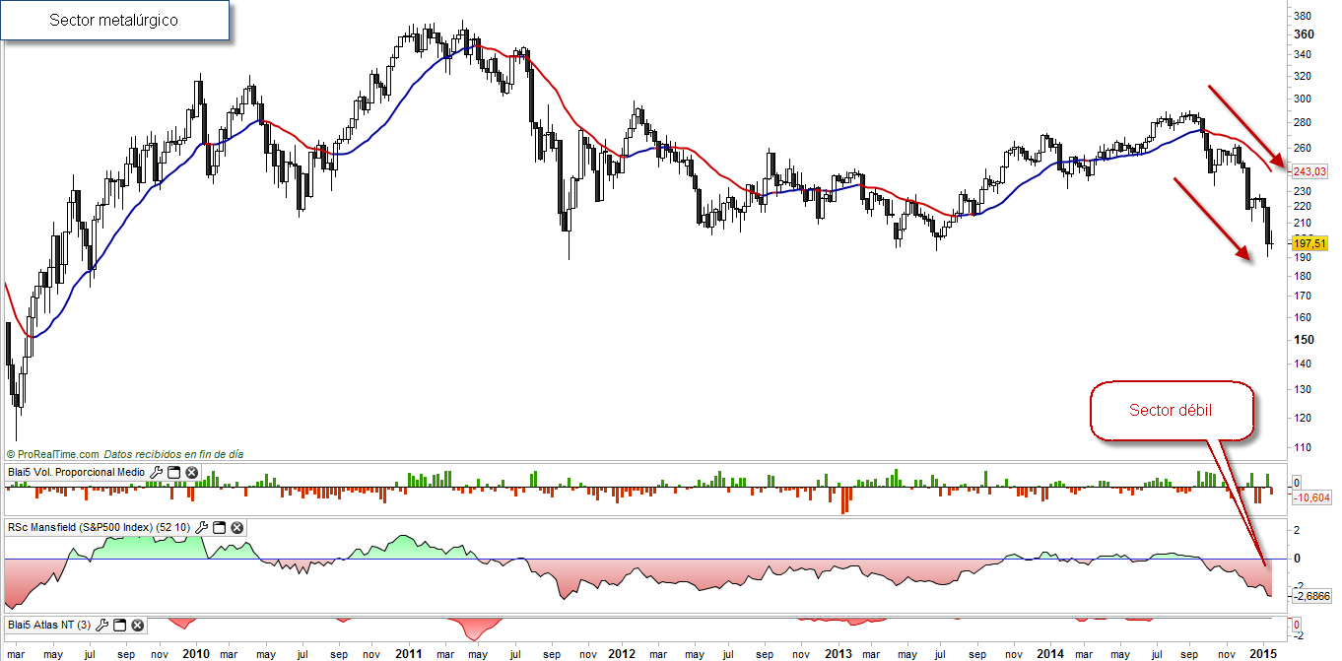
Task: Click the 110 level on price axis
Action: pos(1302,447)
